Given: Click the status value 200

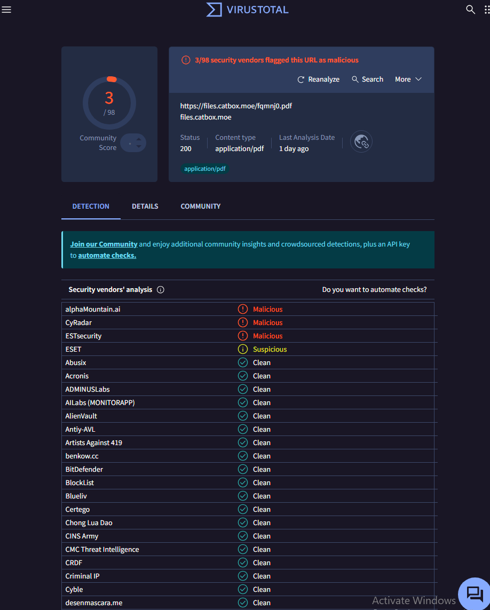Looking at the screenshot, I should click(186, 148).
